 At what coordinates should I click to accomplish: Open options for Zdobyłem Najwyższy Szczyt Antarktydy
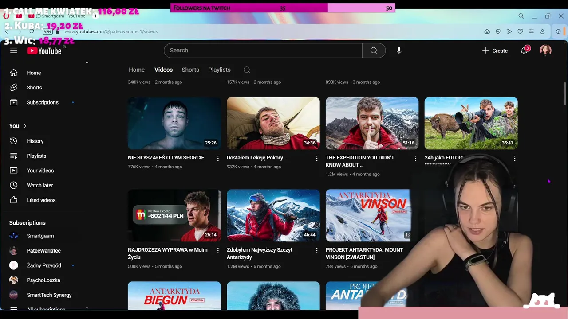point(316,250)
